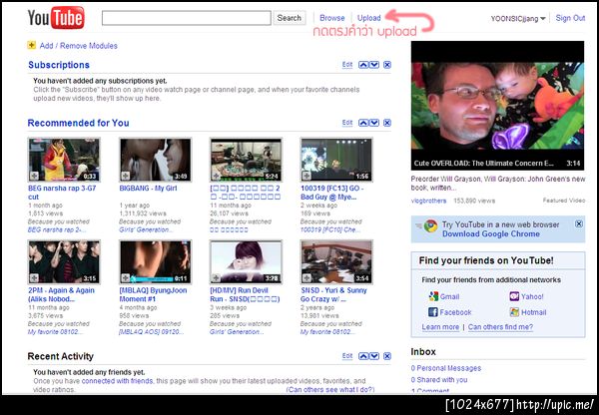The image size is (599, 415).
Task: Click the Yahoo! icon
Action: (514, 296)
